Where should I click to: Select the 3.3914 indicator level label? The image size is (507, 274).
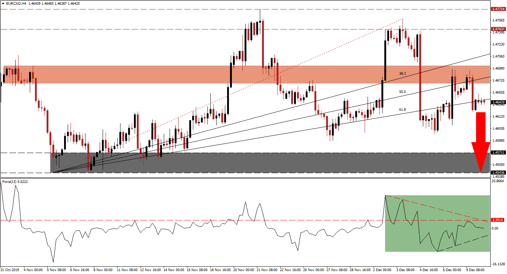point(497,220)
